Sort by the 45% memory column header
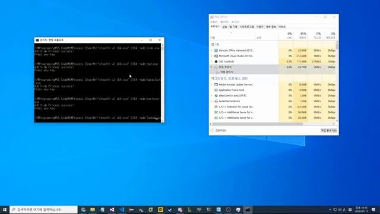This screenshot has height=214, width=380. [300, 36]
